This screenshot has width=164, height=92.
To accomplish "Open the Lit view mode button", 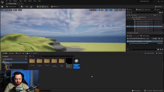I will click(15, 10).
